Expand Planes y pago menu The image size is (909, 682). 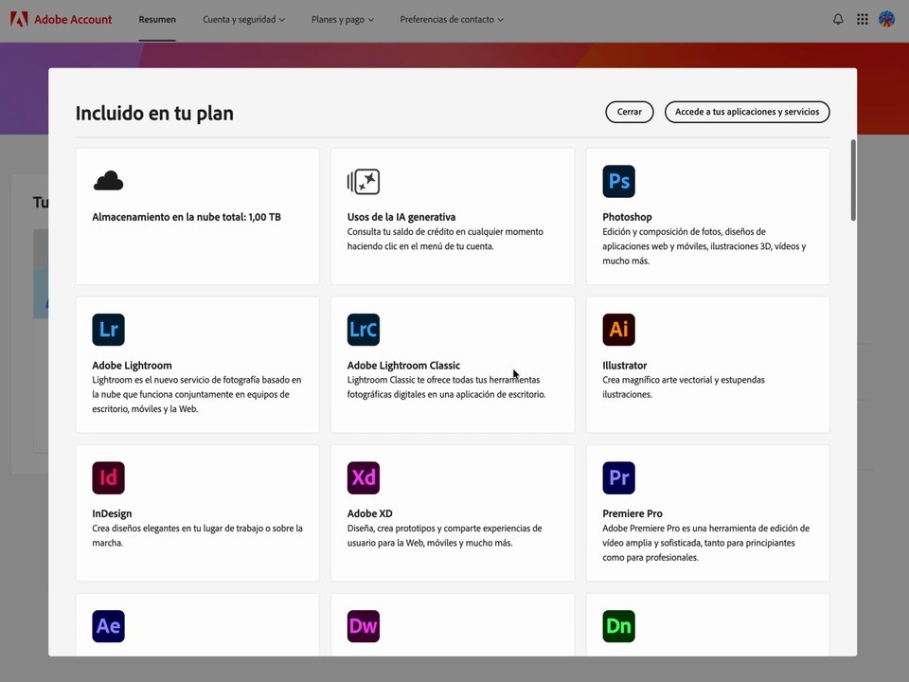pos(342,19)
